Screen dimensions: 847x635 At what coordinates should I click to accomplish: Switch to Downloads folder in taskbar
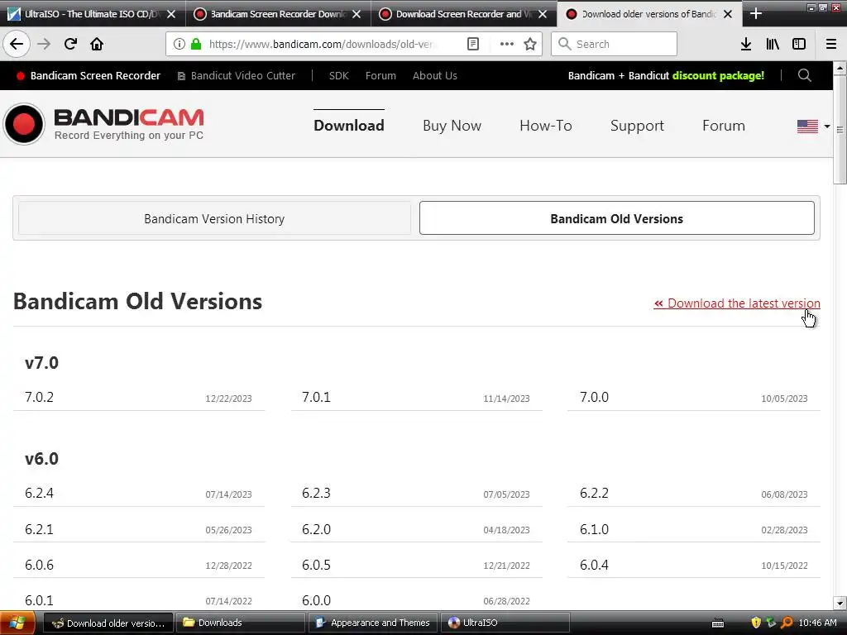242,623
